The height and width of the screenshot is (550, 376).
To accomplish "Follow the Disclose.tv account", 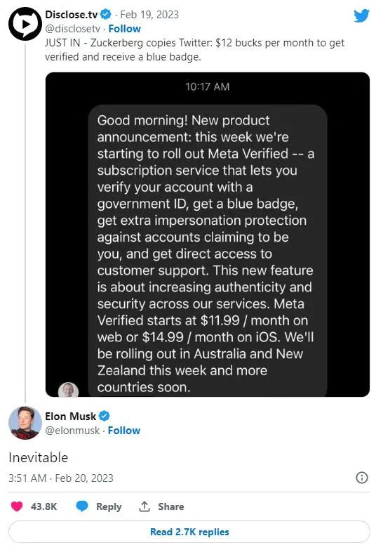I will click(x=124, y=28).
